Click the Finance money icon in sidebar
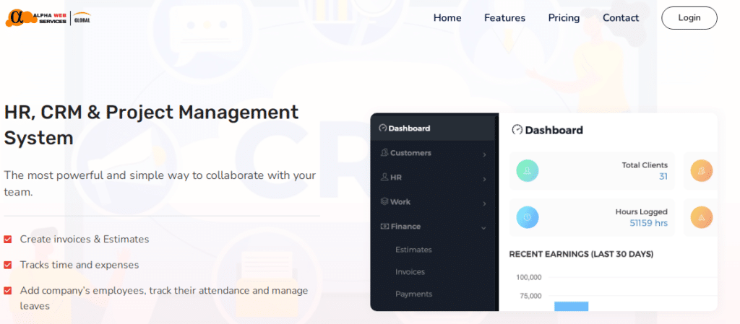The image size is (740, 324). 384,227
